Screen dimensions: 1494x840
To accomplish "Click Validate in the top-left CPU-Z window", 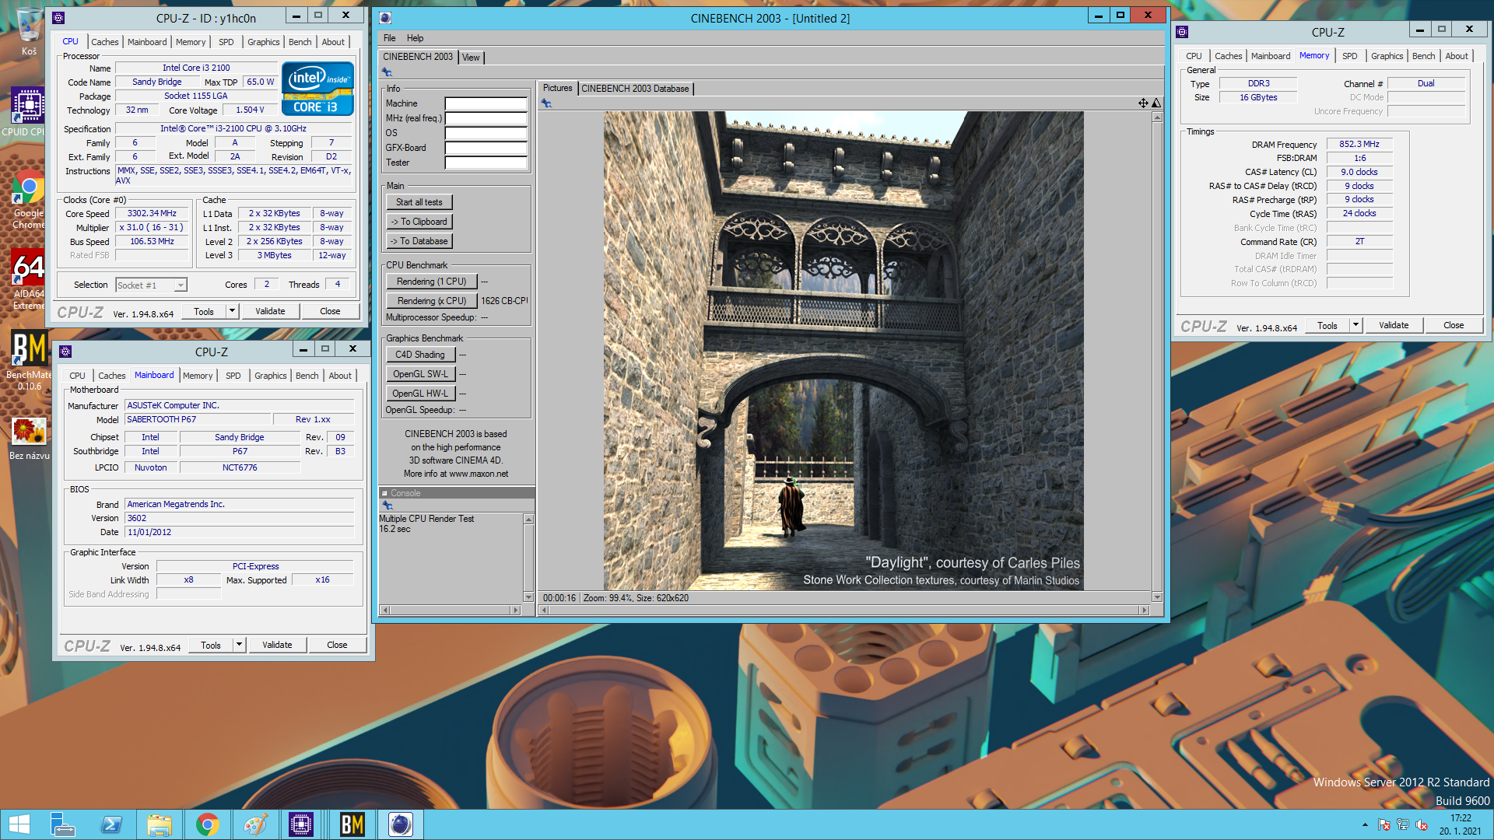I will pyautogui.click(x=270, y=311).
